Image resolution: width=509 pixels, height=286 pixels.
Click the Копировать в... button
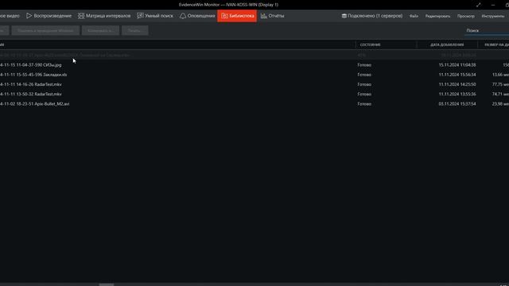100,30
